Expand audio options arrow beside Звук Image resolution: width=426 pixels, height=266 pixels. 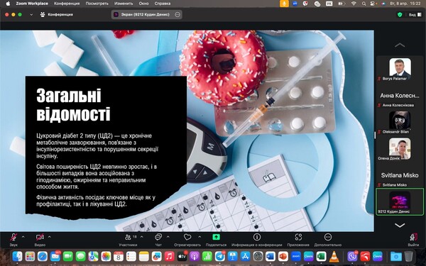tap(23, 237)
